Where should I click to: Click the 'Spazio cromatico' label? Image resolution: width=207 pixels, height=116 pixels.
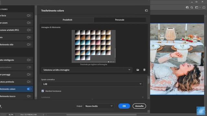(48, 80)
